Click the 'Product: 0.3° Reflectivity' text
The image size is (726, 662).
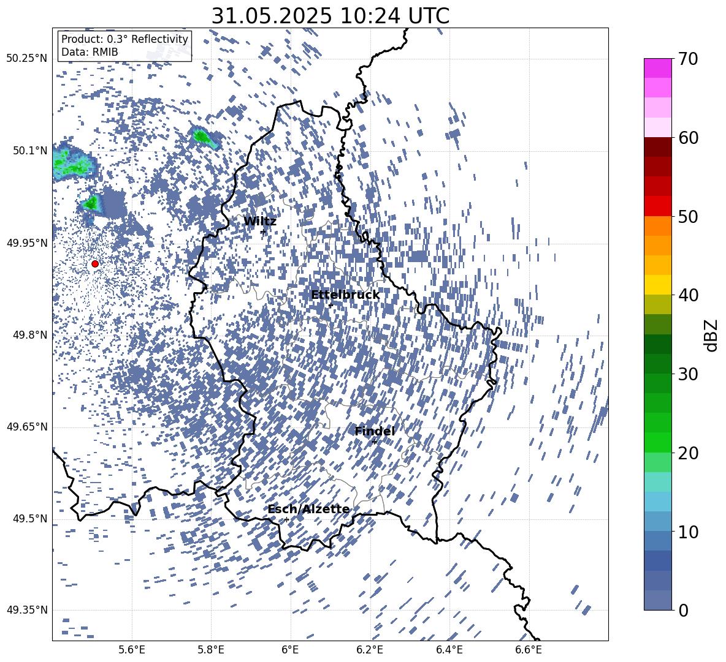coord(124,39)
